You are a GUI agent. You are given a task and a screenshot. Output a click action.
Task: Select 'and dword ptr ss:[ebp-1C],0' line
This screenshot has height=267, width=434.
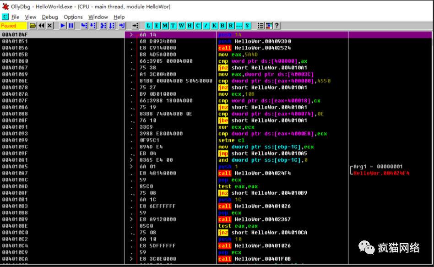(263, 160)
